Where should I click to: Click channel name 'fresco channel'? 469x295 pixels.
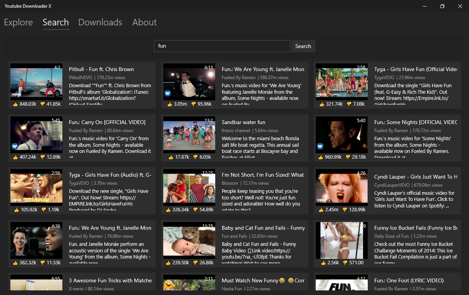point(236,131)
